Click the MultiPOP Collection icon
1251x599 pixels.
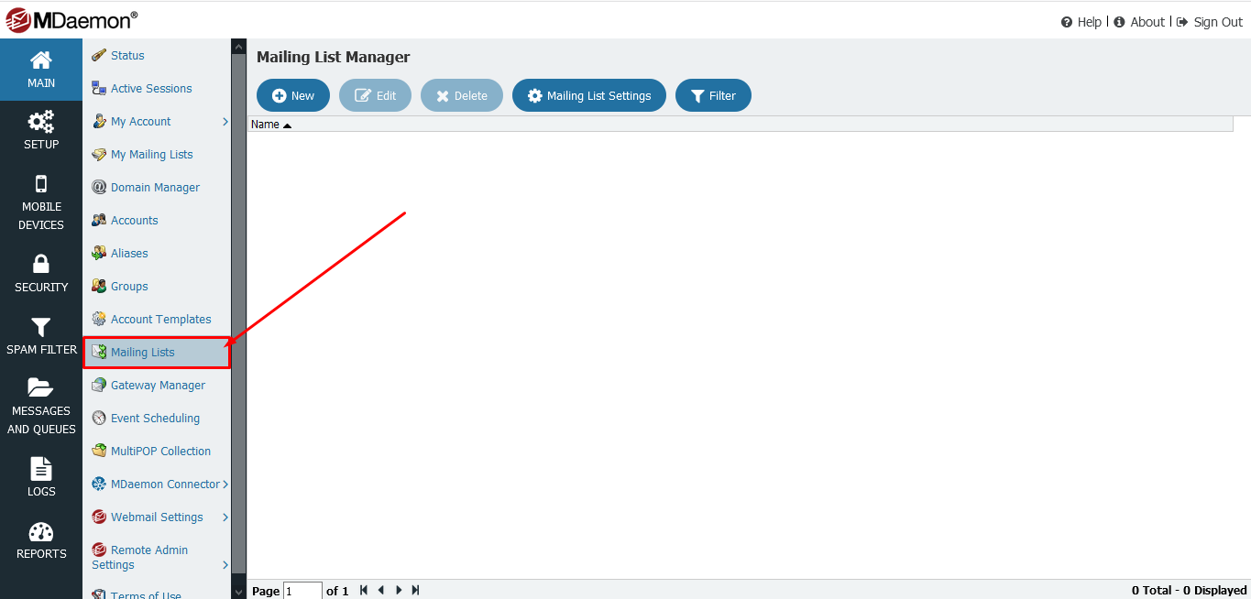click(99, 451)
